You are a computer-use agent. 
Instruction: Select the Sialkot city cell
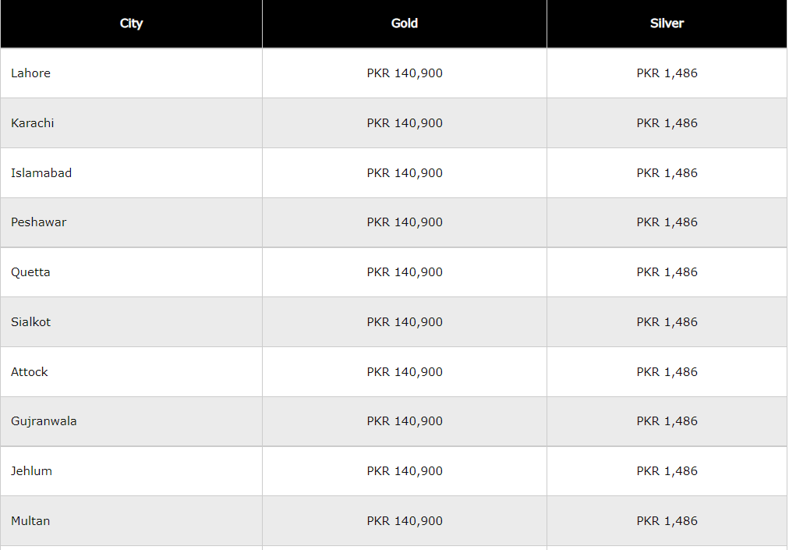31,322
